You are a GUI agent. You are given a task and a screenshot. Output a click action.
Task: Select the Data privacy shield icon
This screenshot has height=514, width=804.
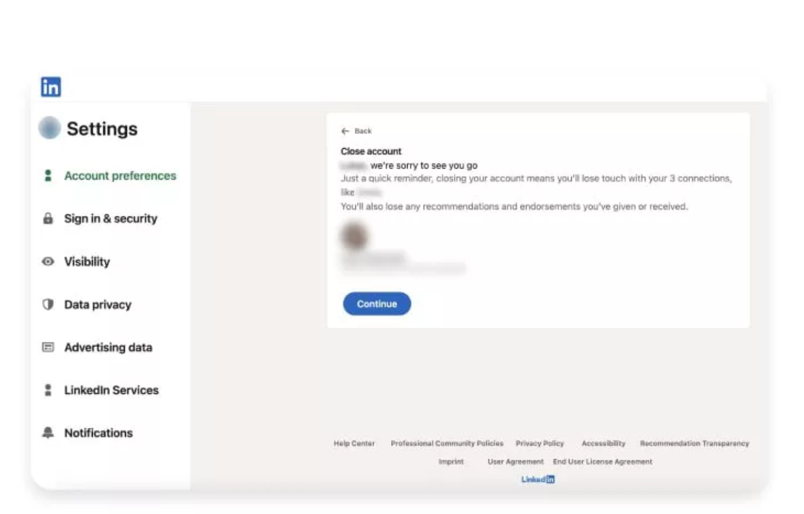[48, 304]
